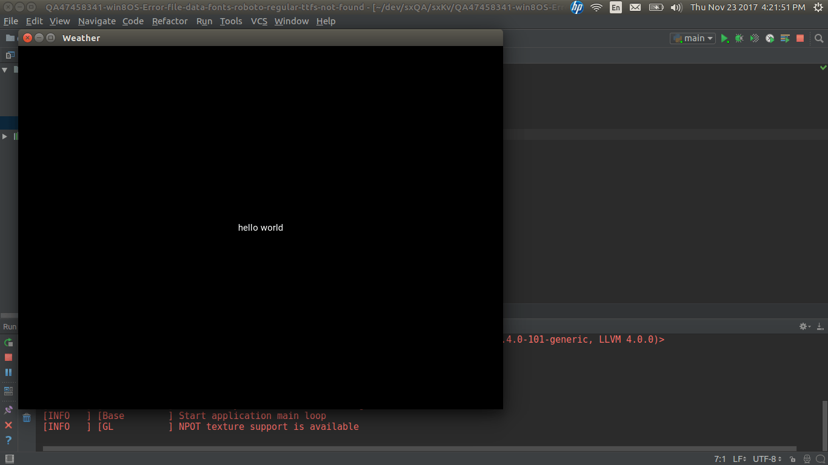Open Search Everywhere magnifier icon
Image resolution: width=828 pixels, height=465 pixels.
tap(819, 38)
